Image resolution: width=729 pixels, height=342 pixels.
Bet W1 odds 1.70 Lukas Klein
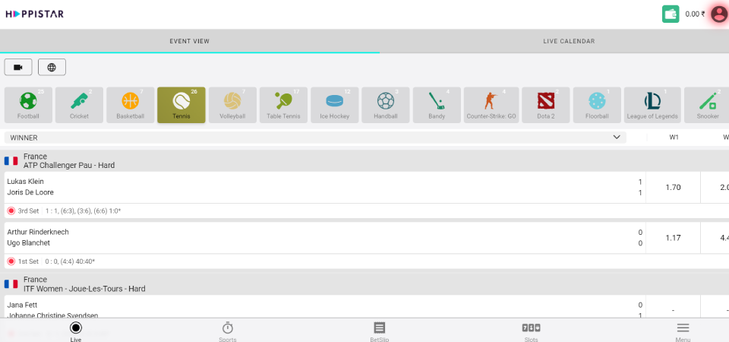[x=674, y=188]
